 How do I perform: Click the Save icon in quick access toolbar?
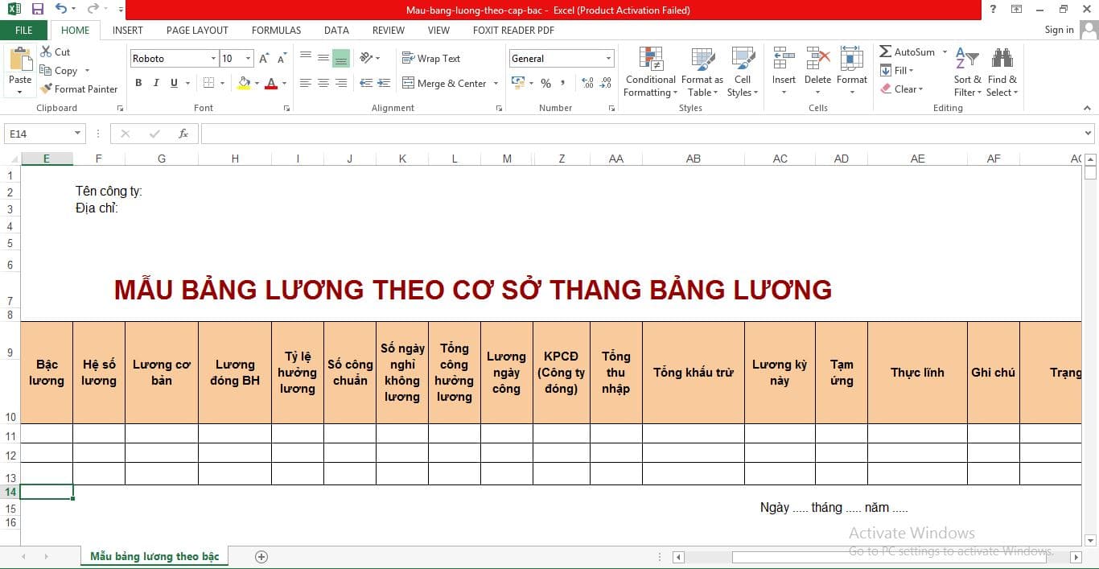(37, 10)
